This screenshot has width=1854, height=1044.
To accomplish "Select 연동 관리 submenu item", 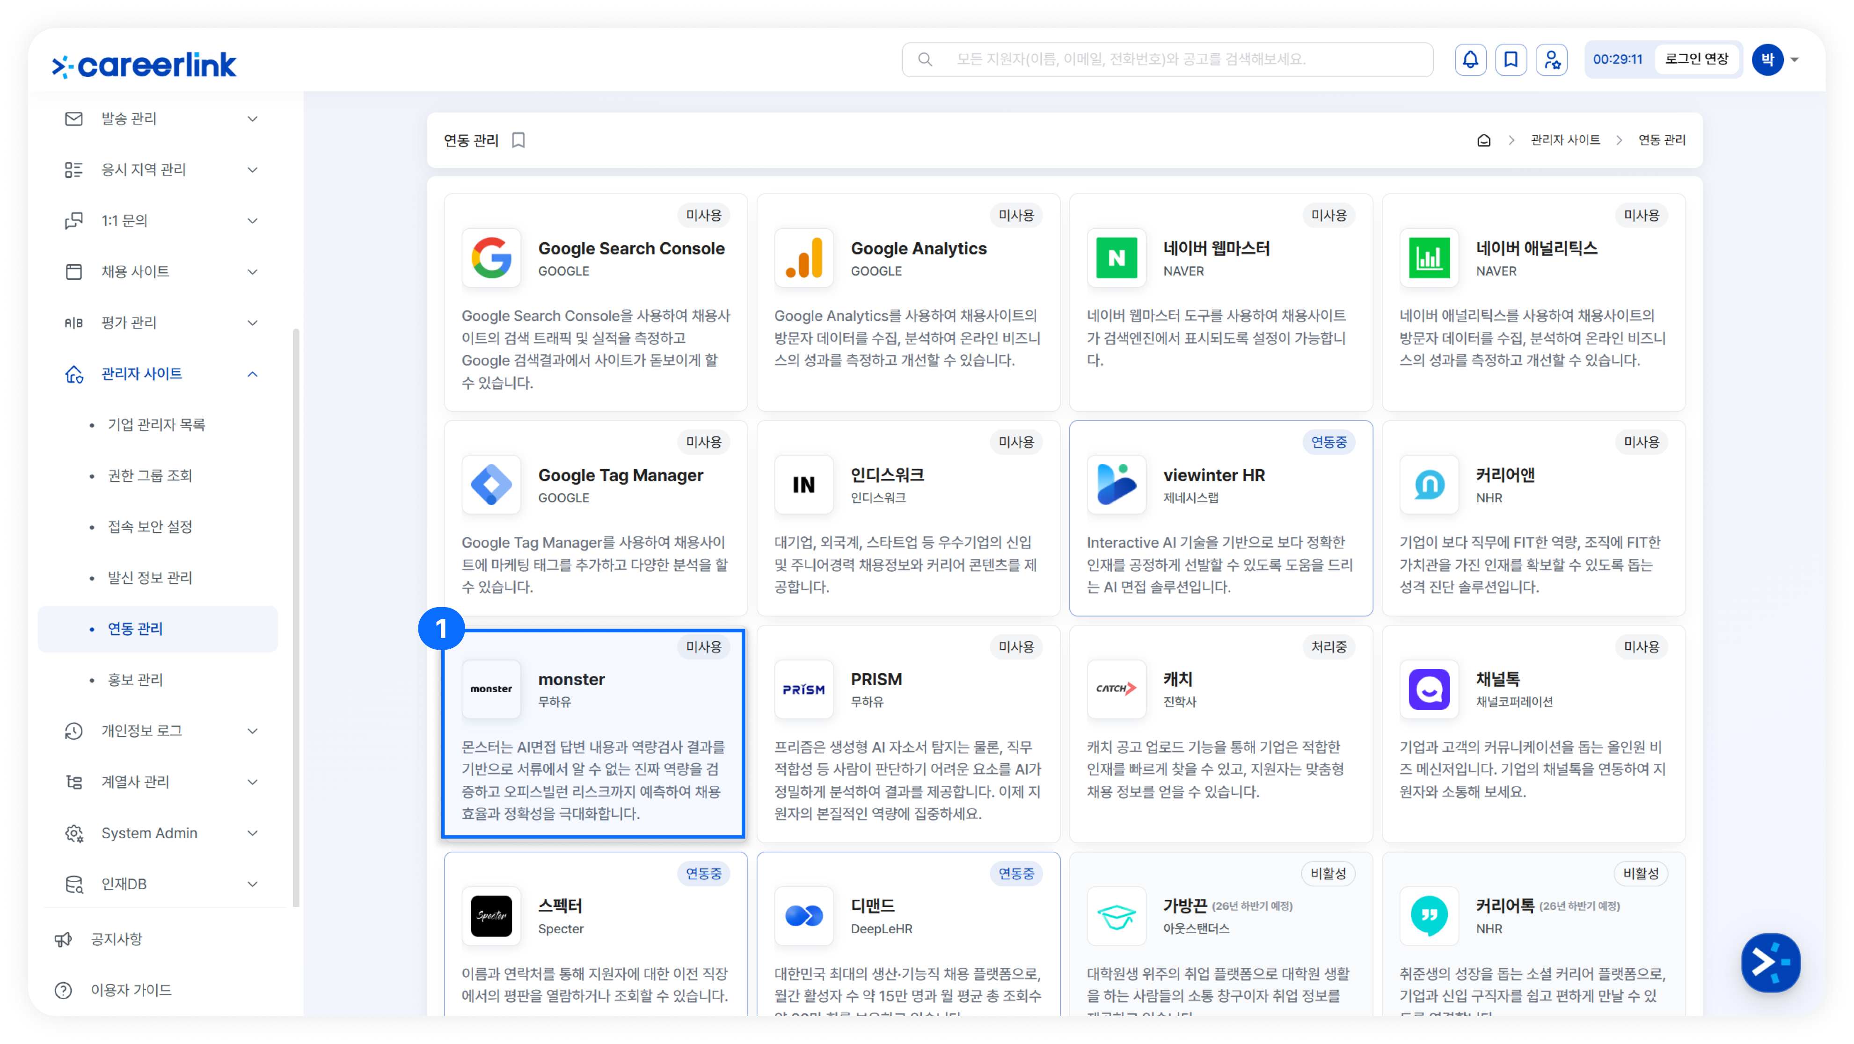I will click(x=158, y=630).
